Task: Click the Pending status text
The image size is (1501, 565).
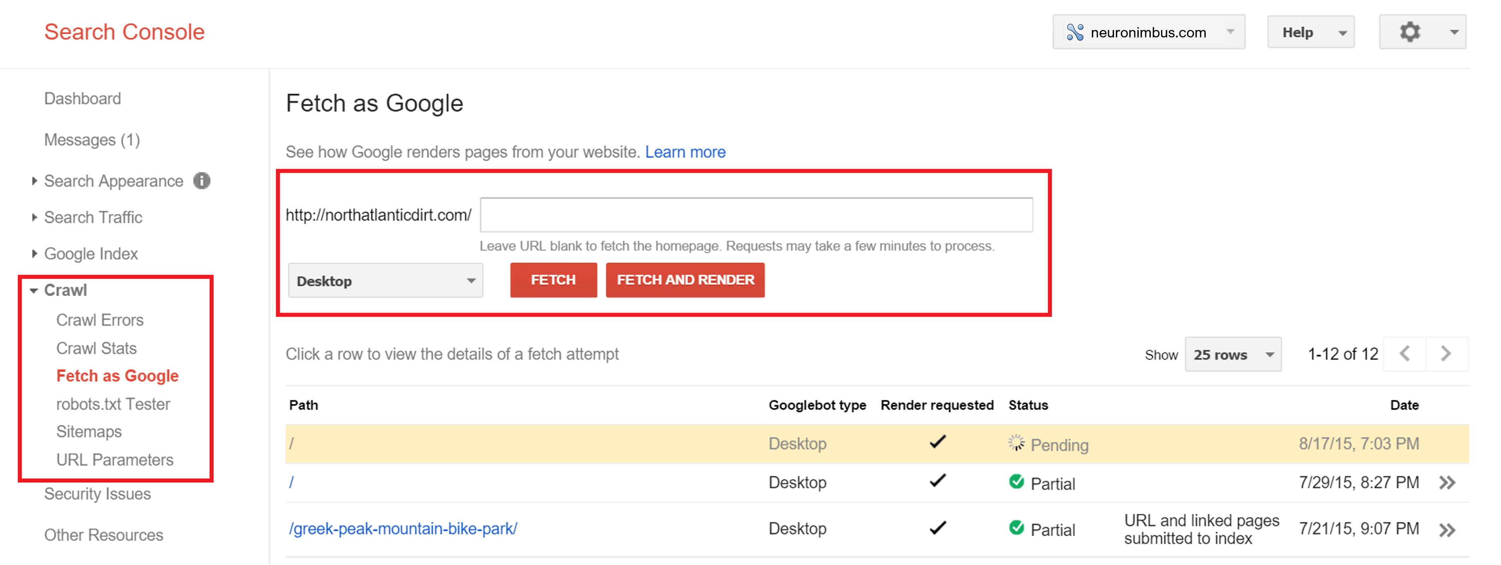Action: (1059, 445)
